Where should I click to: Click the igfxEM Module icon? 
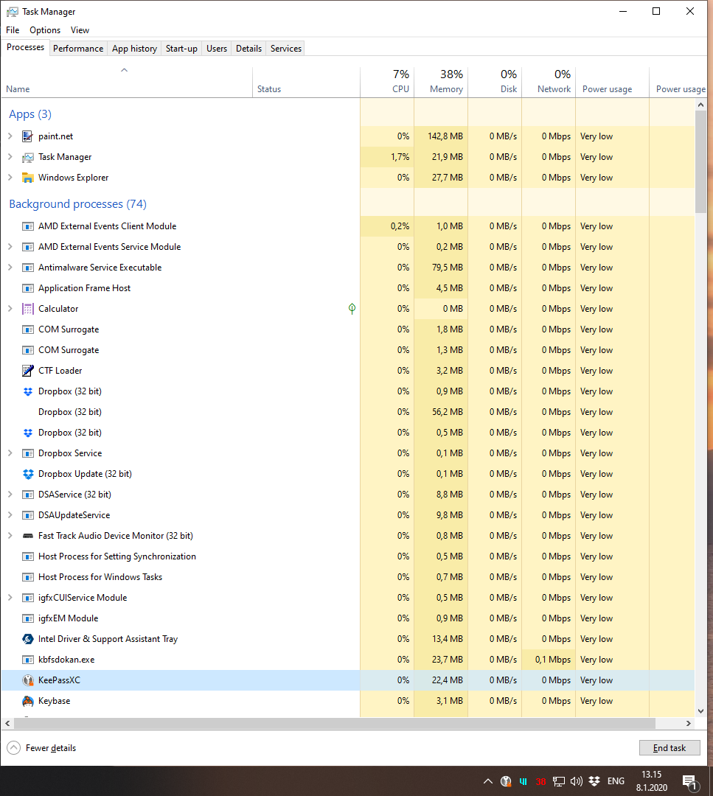pyautogui.click(x=27, y=618)
